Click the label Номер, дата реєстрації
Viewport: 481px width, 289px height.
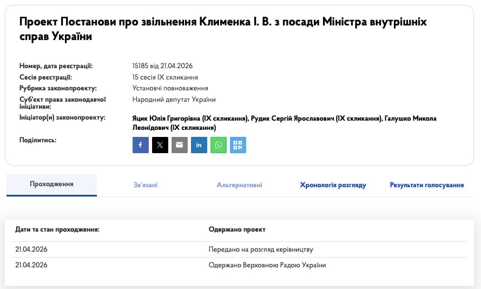pos(56,66)
